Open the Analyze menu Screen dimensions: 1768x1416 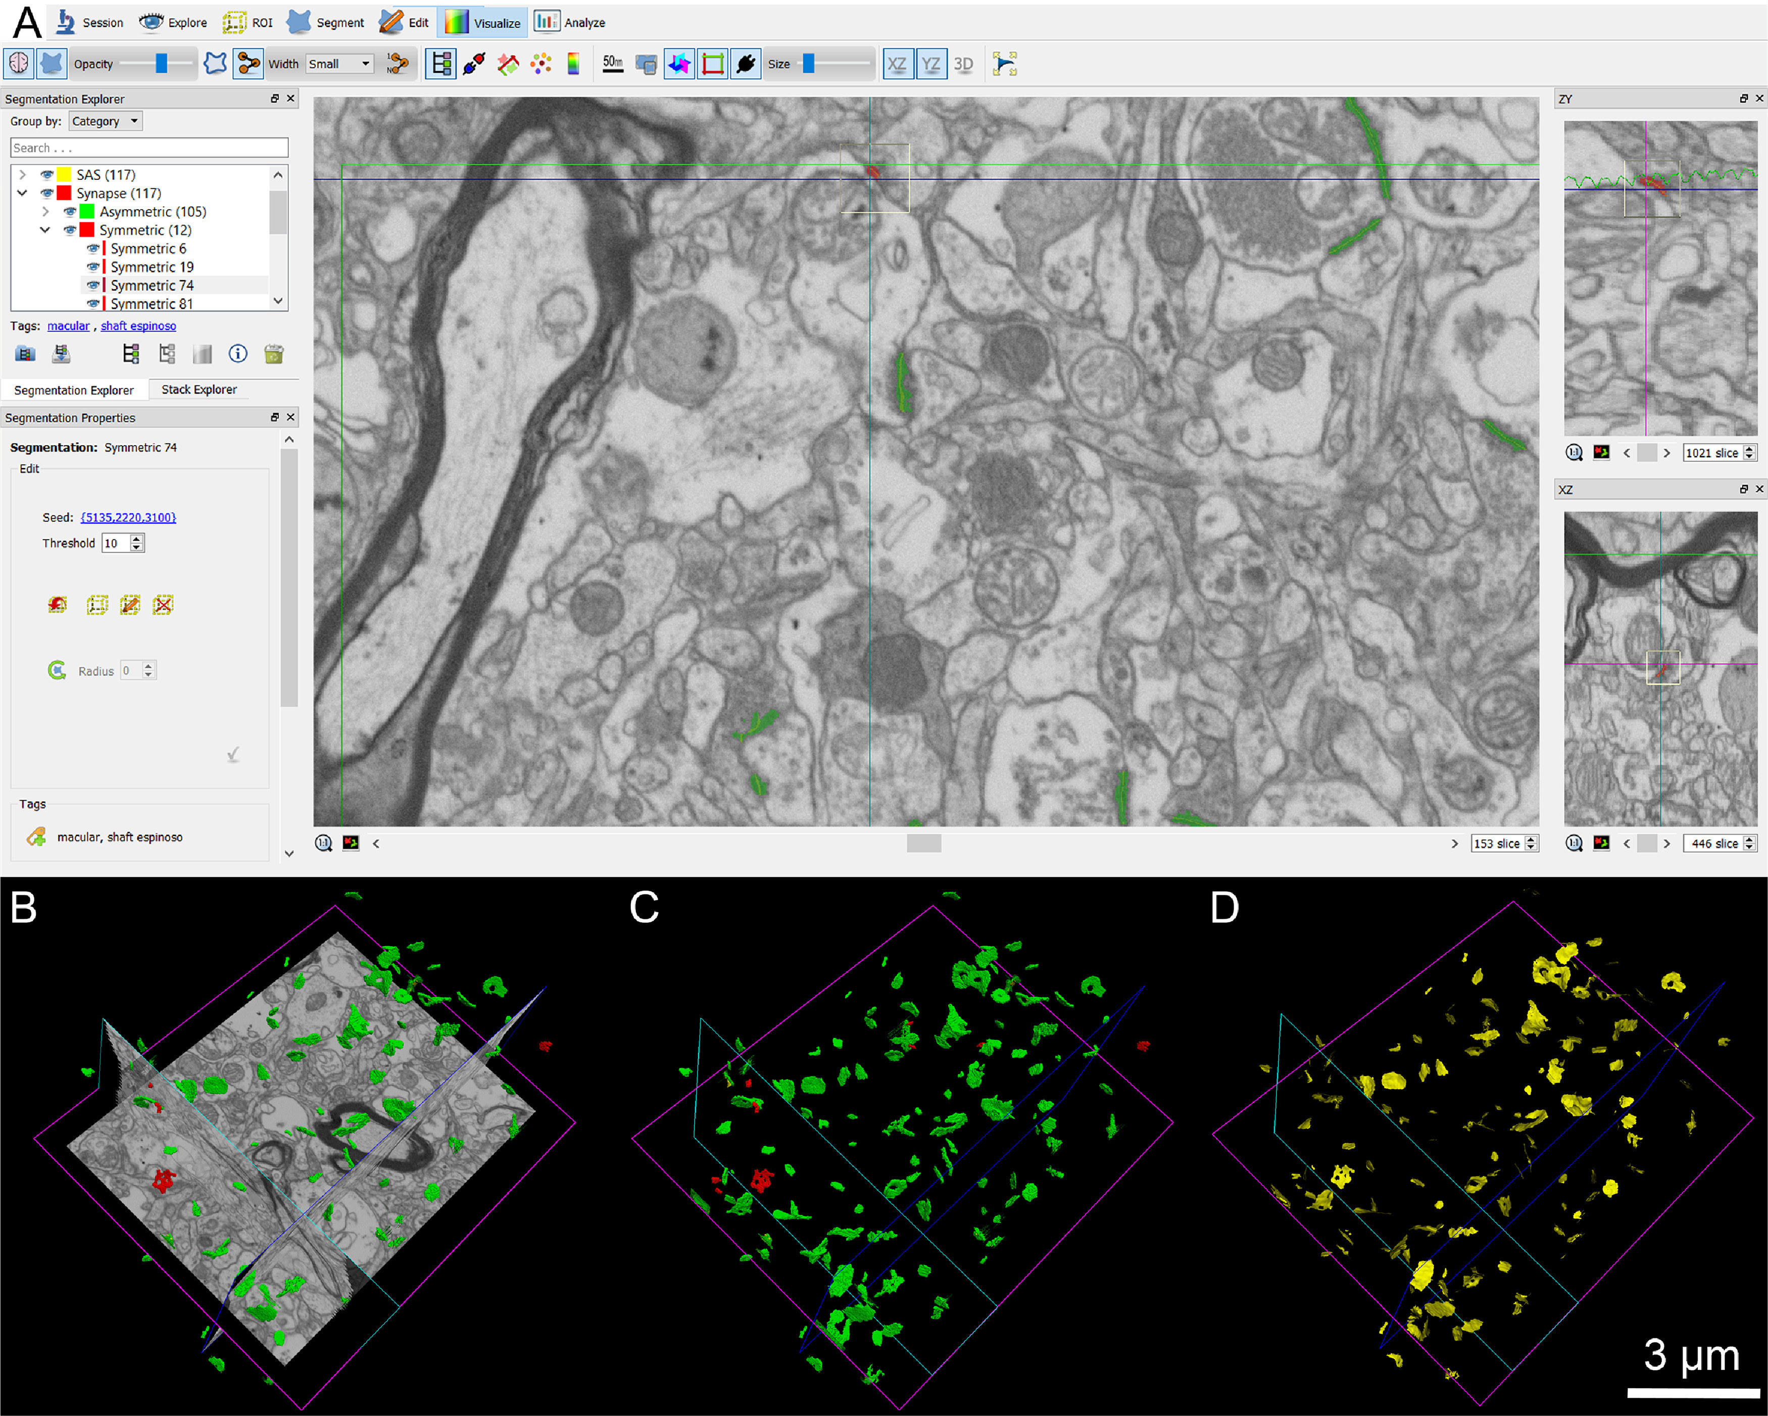coord(570,22)
